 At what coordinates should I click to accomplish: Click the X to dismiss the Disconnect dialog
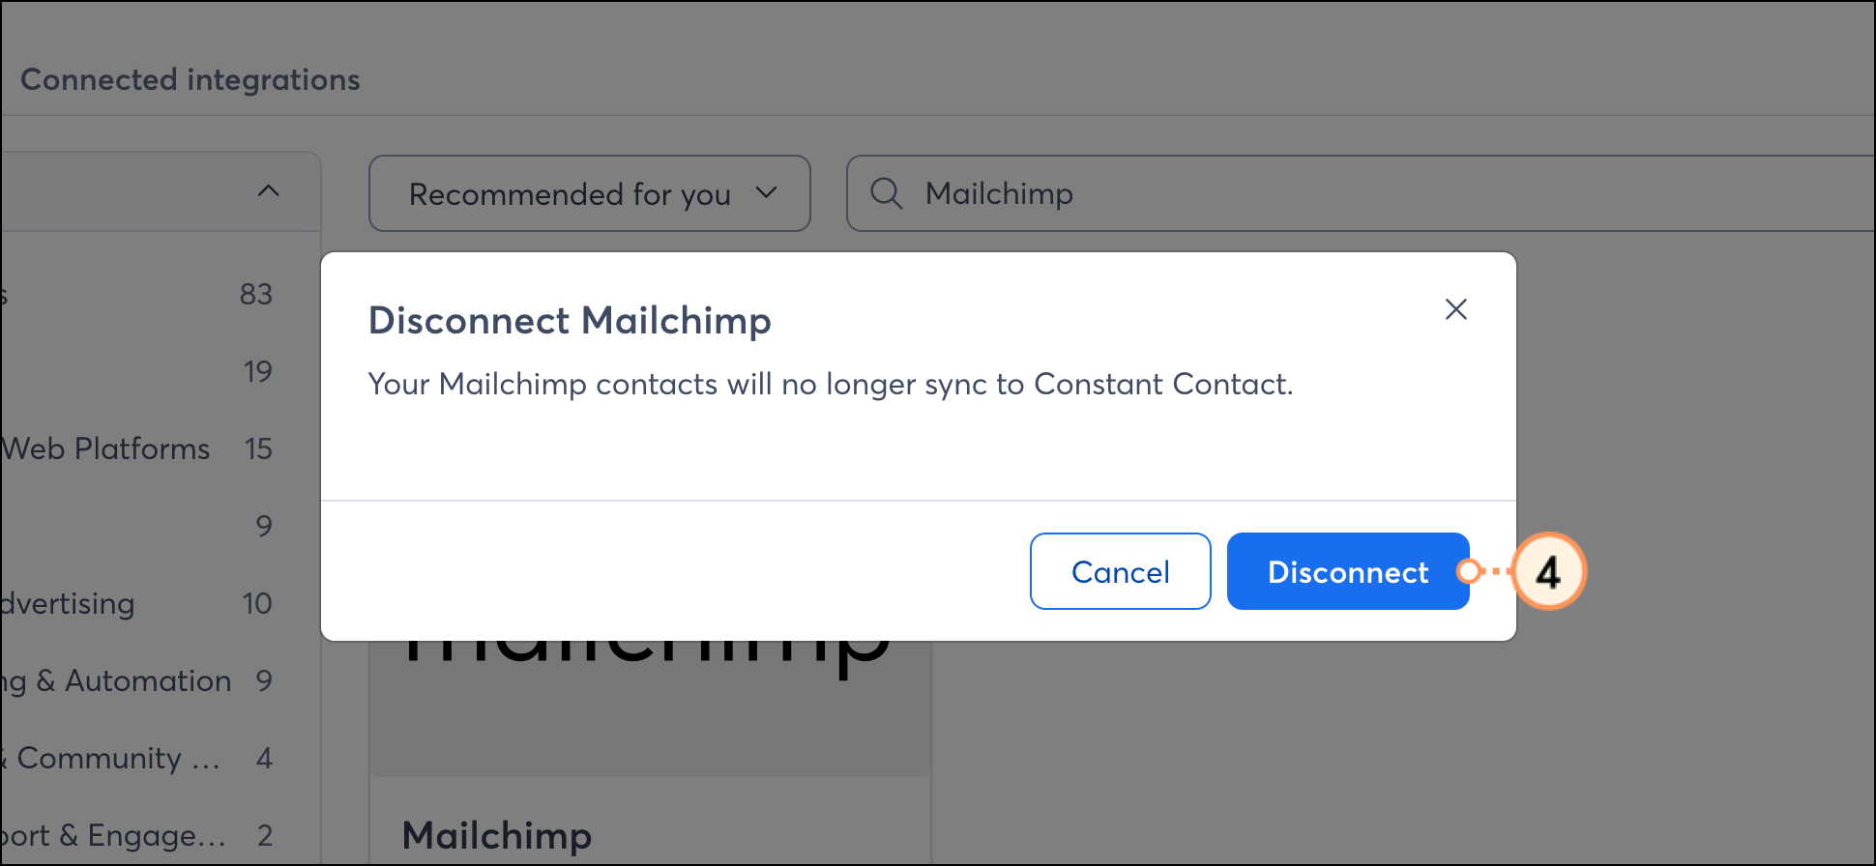(x=1456, y=309)
